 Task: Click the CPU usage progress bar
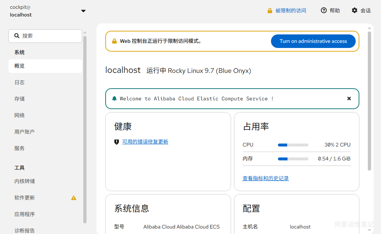pos(293,145)
